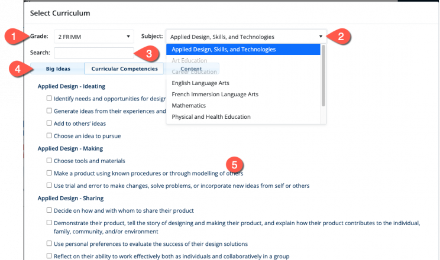Check 'Generate ideas from their experiences' box

(49, 110)
